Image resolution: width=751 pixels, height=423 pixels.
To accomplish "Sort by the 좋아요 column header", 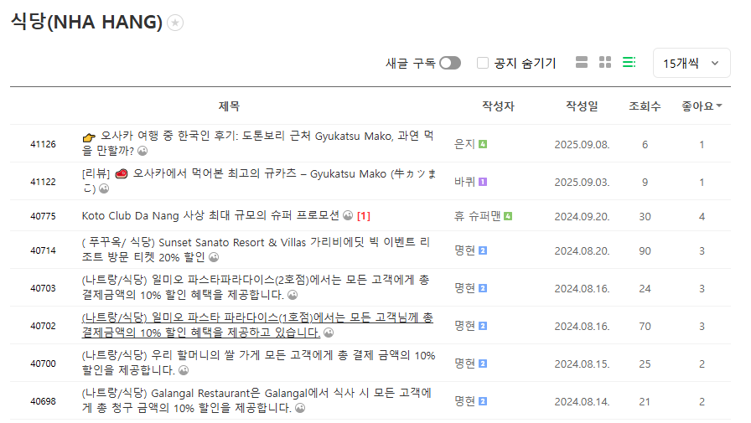I will click(702, 106).
